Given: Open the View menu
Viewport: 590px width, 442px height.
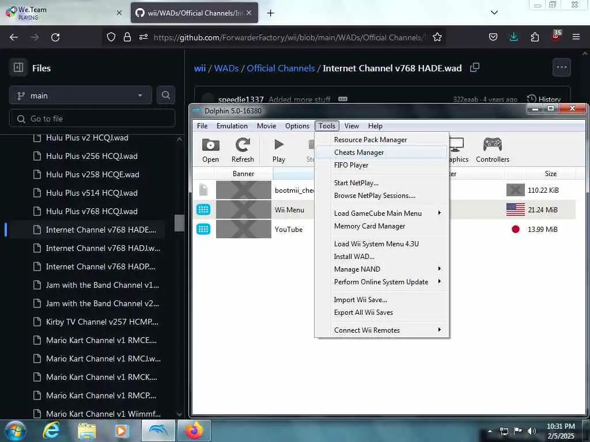Looking at the screenshot, I should click(351, 126).
